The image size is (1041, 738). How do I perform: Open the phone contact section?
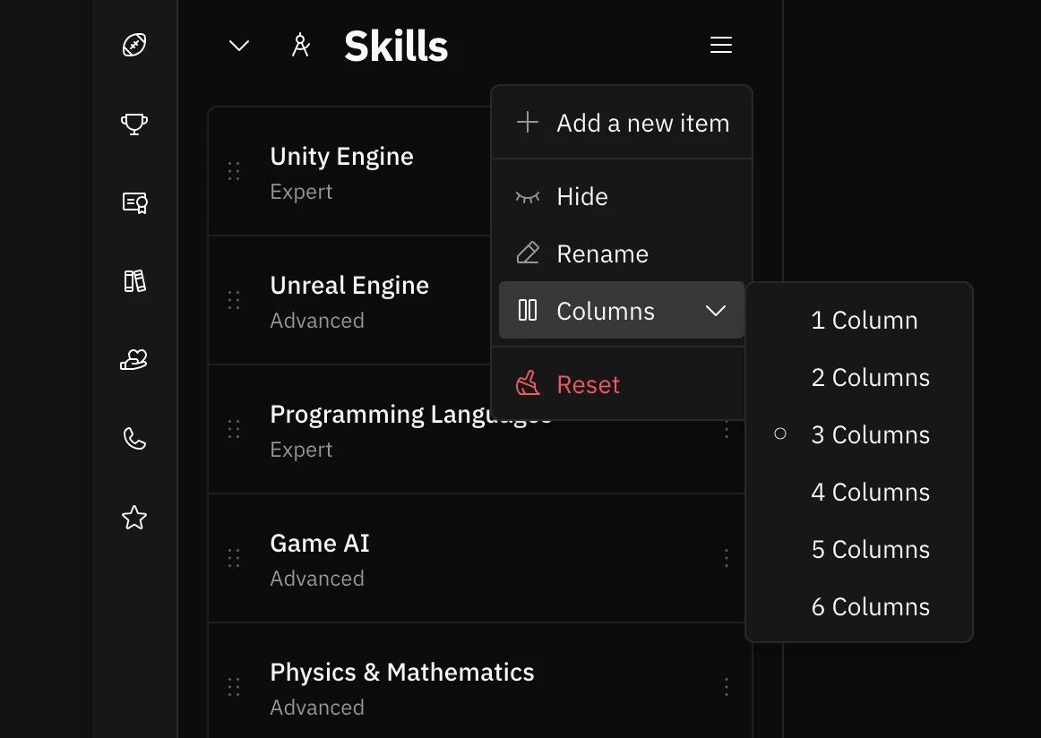[133, 438]
